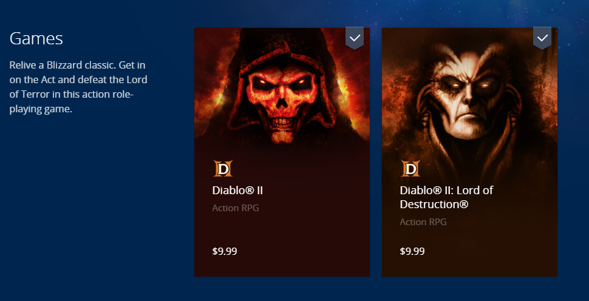Click the $9.99 price on Diablo II card
This screenshot has width=589, height=301.
pyautogui.click(x=225, y=251)
